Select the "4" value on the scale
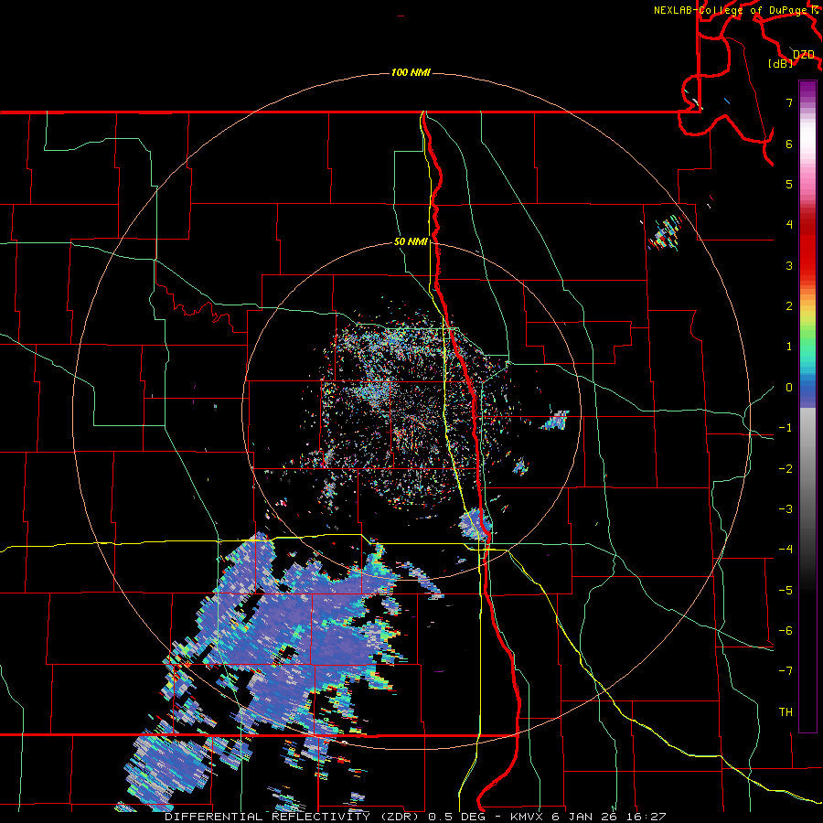 789,225
